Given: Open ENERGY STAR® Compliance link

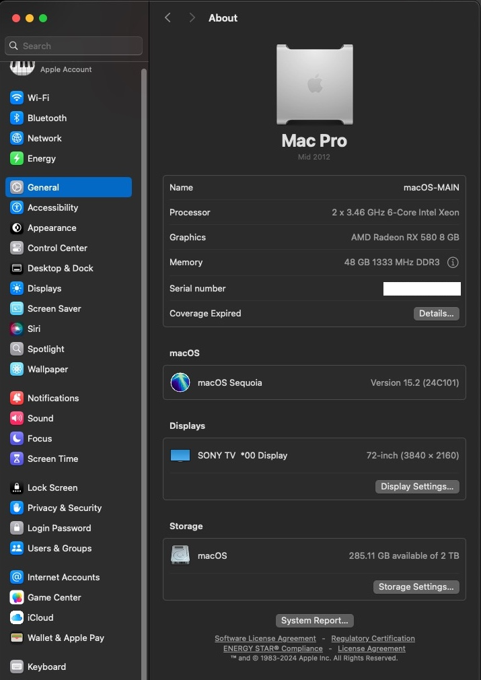Looking at the screenshot, I should [x=273, y=648].
